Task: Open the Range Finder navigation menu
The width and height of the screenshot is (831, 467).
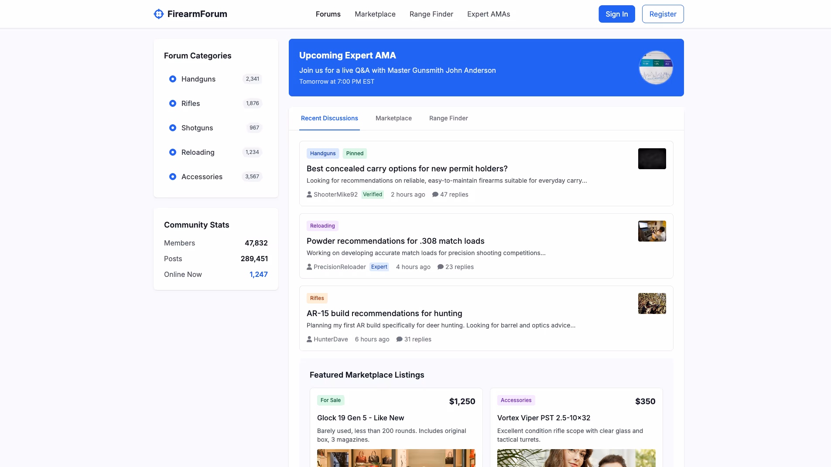Action: tap(431, 14)
